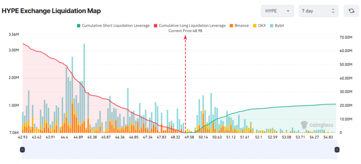Click the HYPE Exchange Liquidation Map title
Viewport: 361px width, 164px height.
(x=51, y=11)
